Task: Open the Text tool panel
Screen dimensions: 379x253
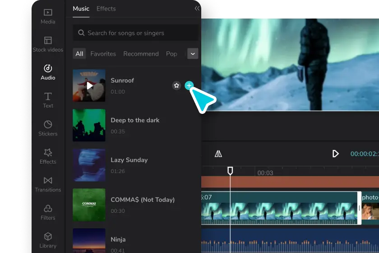Action: click(48, 100)
